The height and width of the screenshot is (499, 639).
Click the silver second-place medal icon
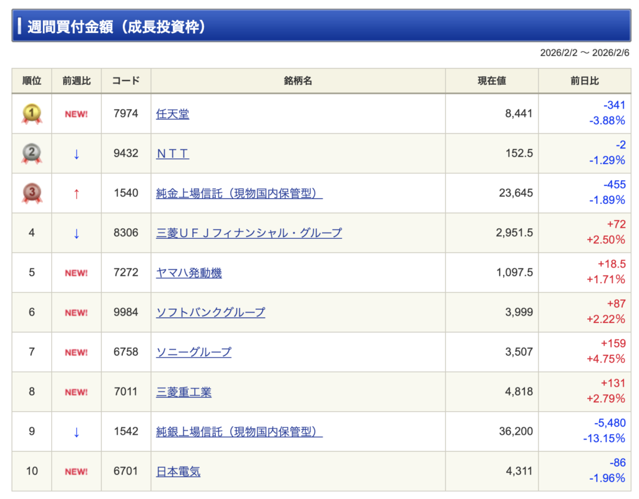tap(32, 153)
